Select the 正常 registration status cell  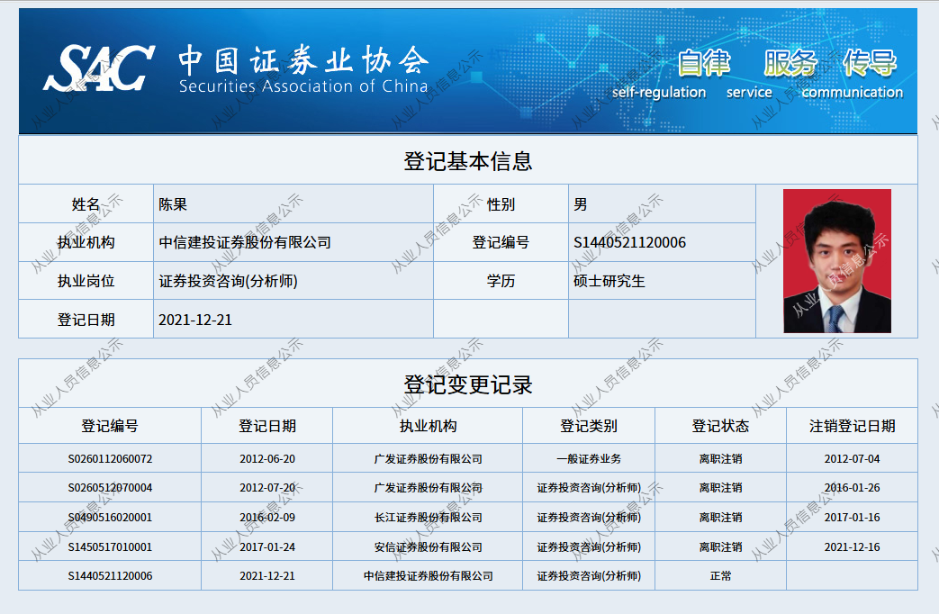pos(721,576)
